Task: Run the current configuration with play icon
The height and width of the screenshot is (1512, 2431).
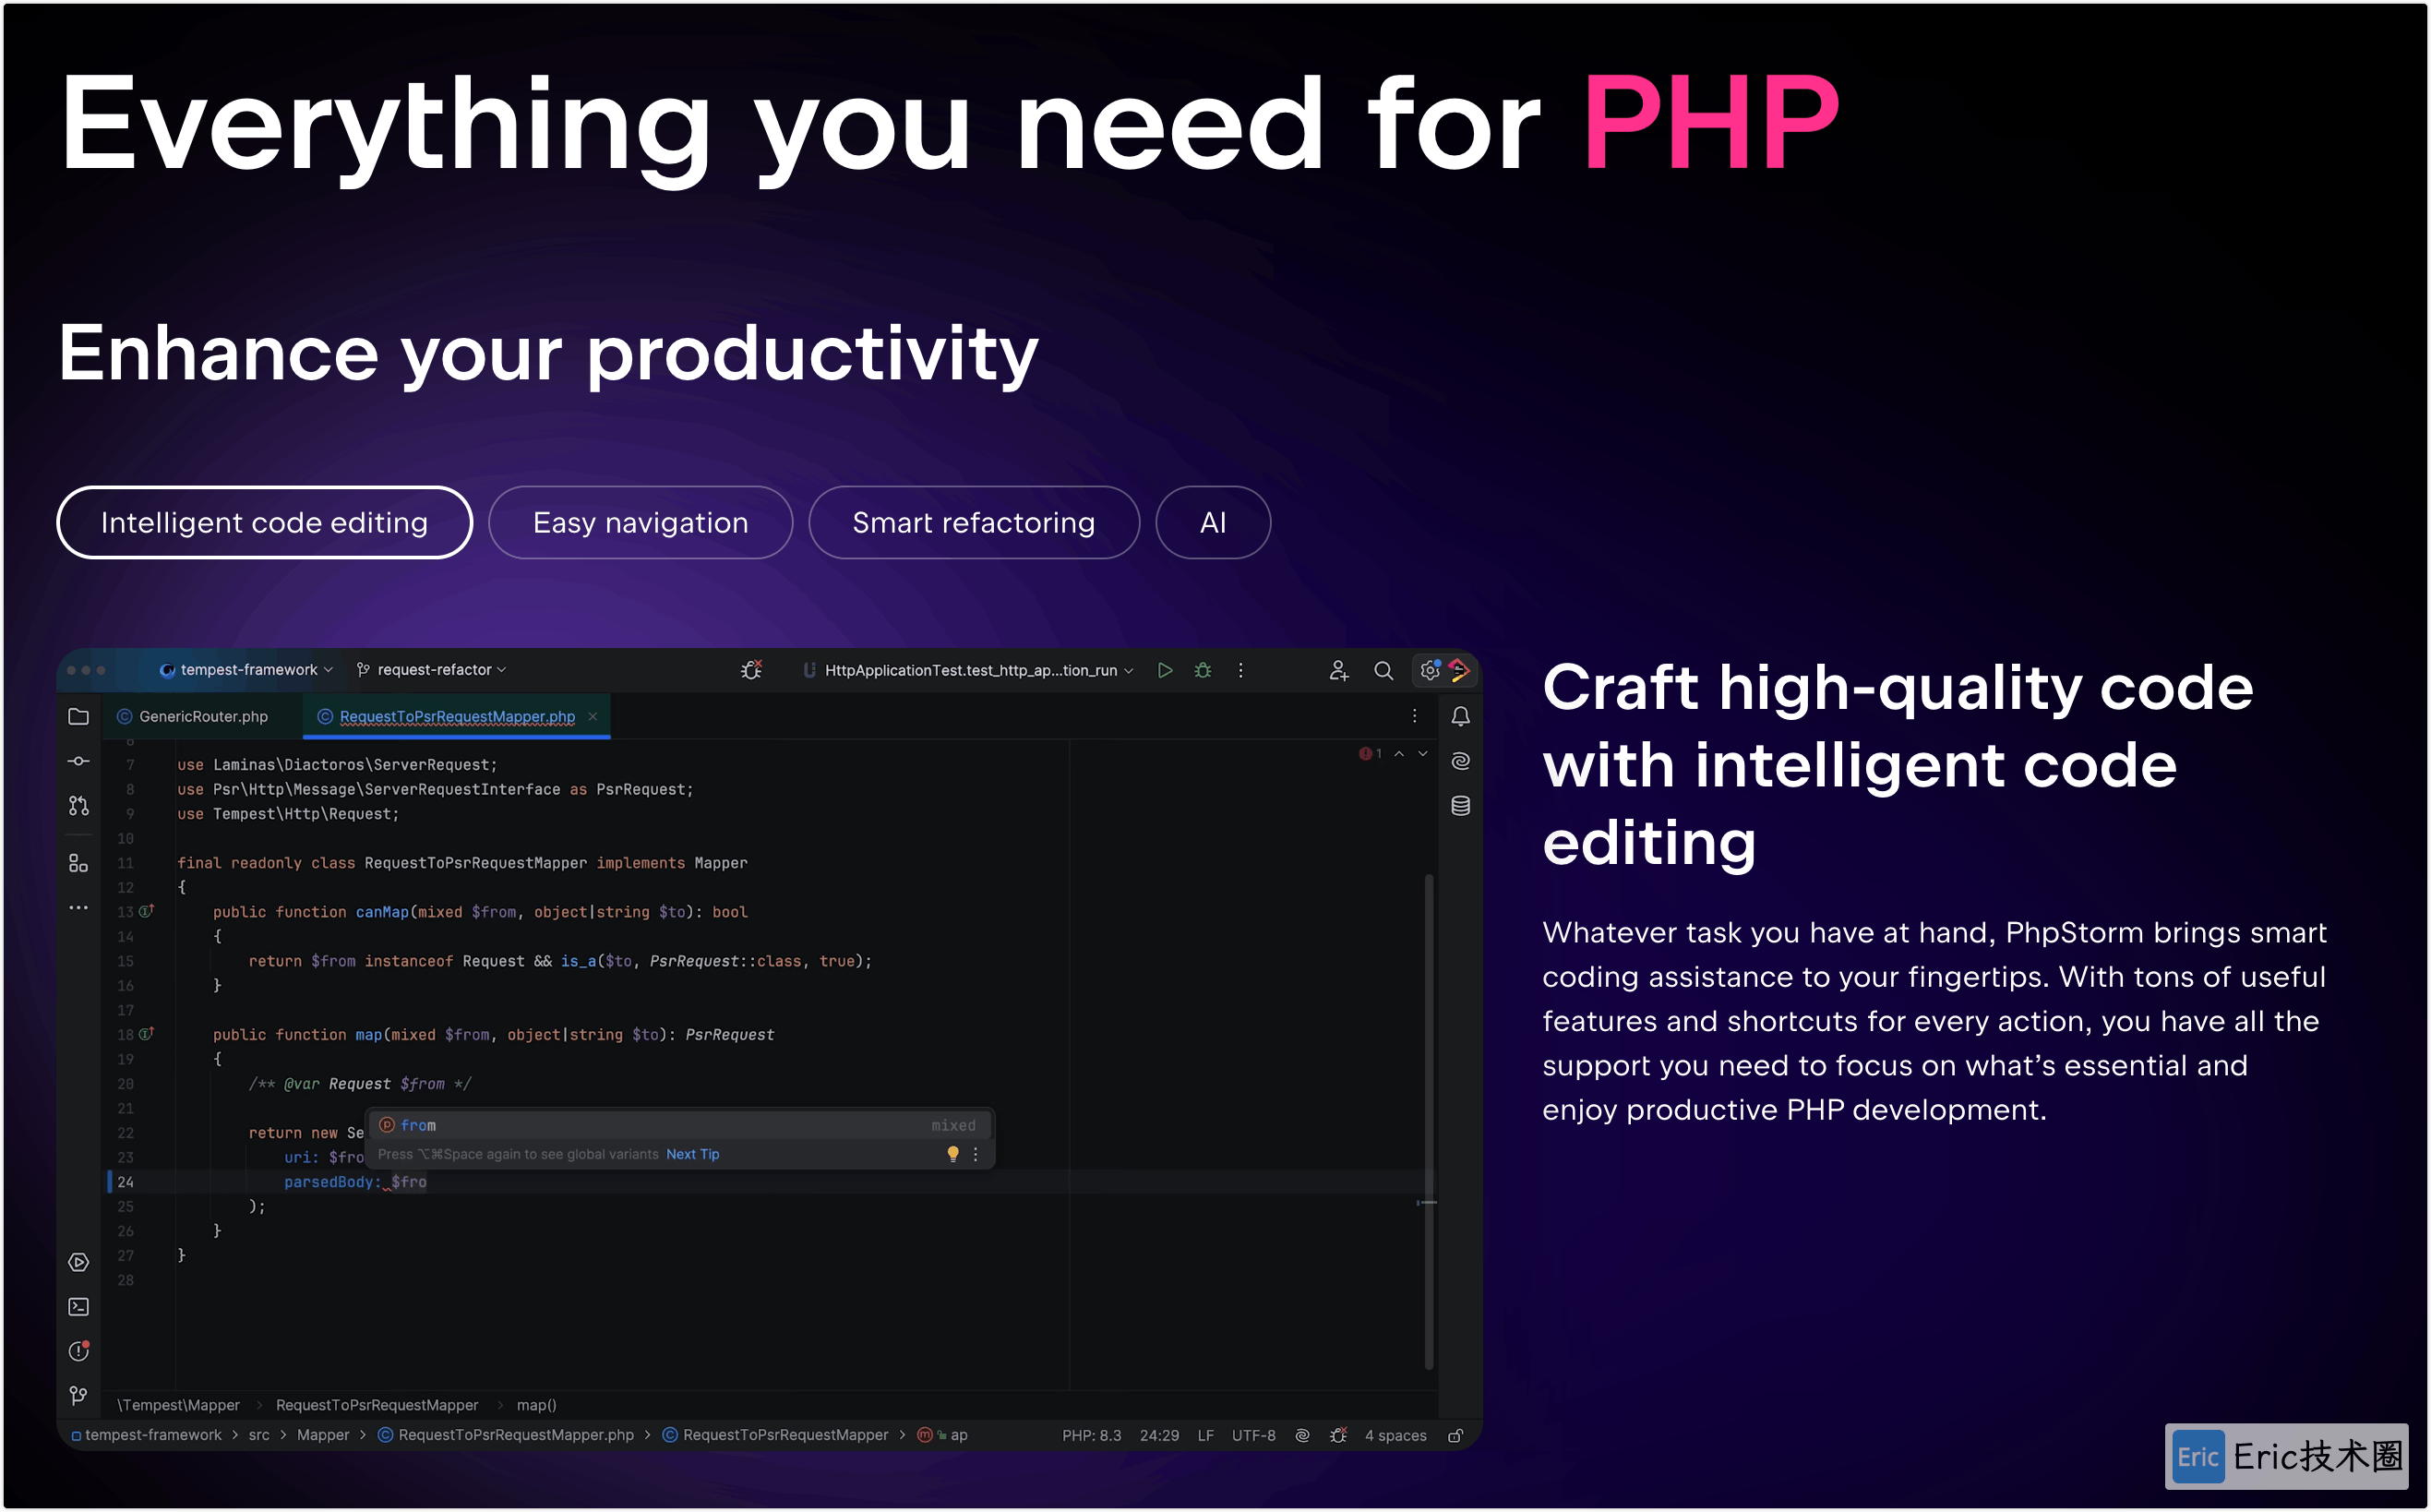Action: click(1165, 670)
